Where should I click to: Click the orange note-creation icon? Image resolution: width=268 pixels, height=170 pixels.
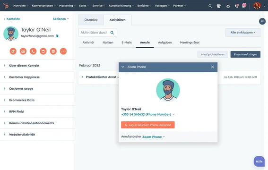click(13, 51)
